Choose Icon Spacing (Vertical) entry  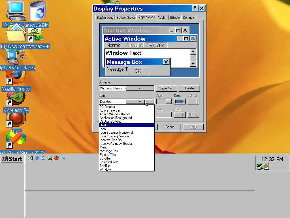click(127, 136)
